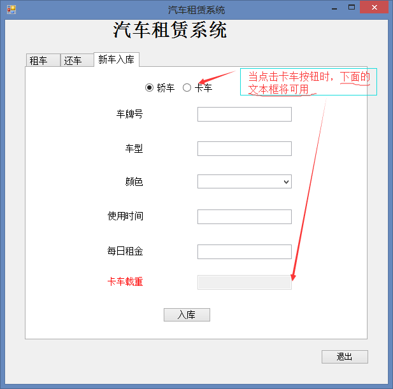Click the 使用时间 input box

click(x=245, y=216)
